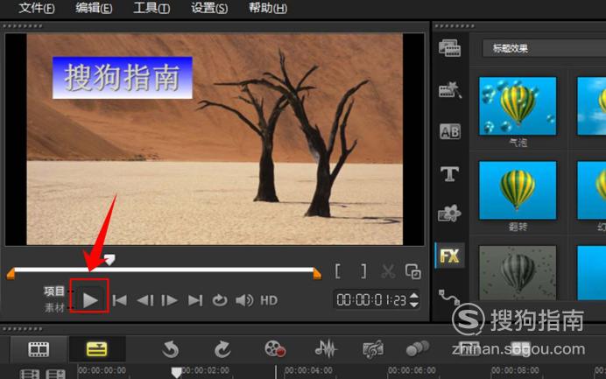
Task: Toggle repeat playback loop
Action: click(x=220, y=300)
